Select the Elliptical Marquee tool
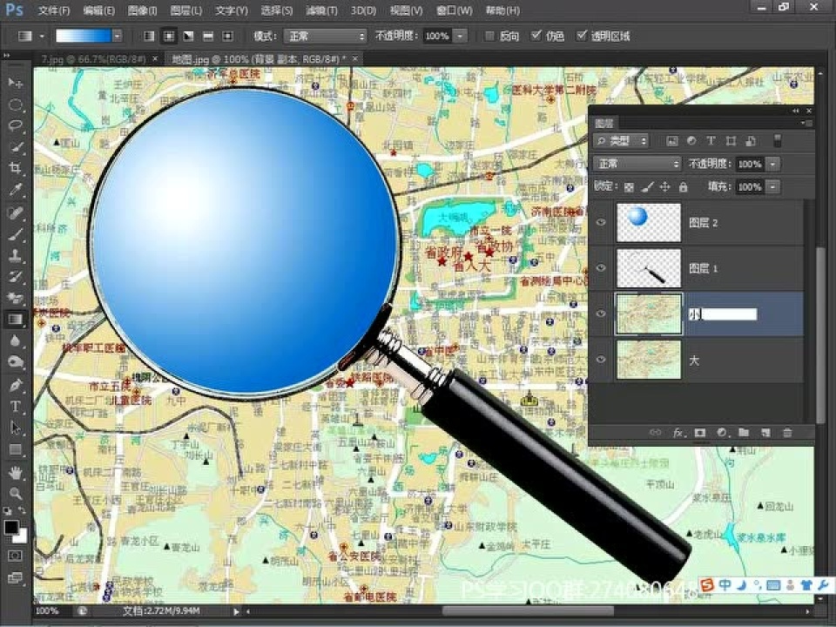836x627 pixels. point(16,104)
